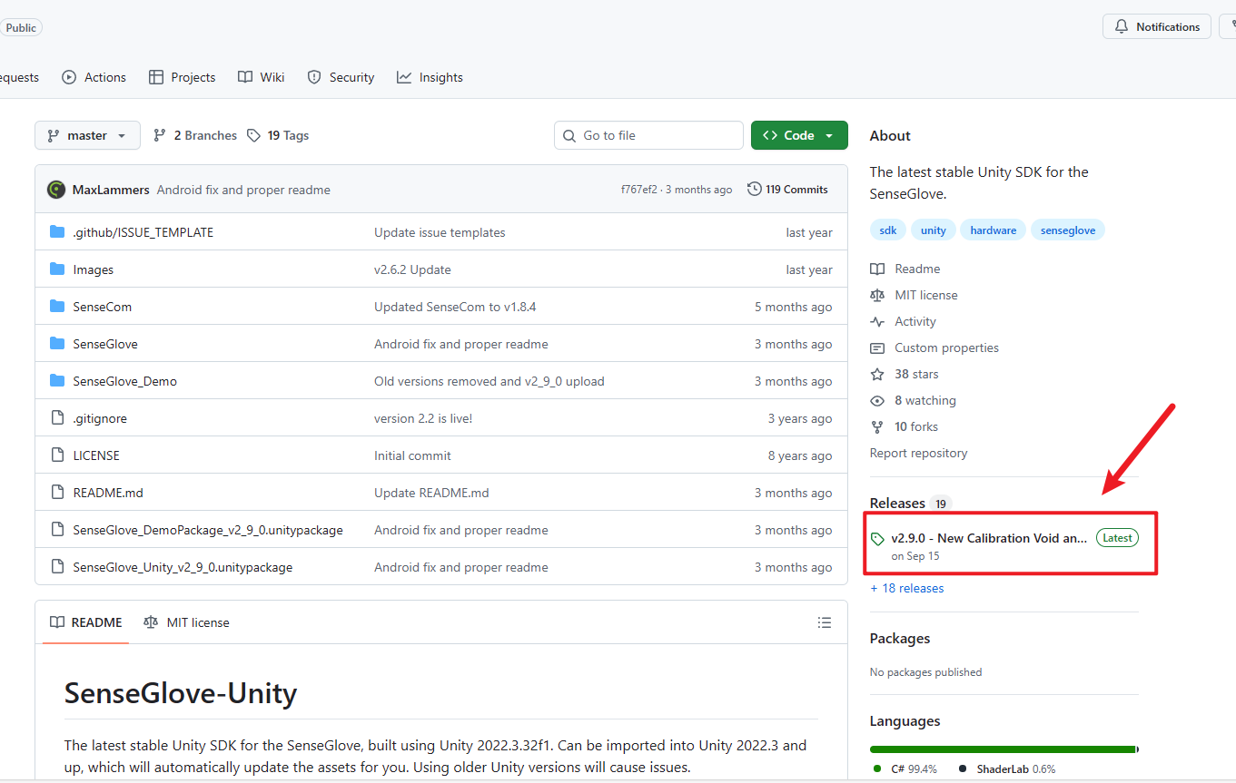Image resolution: width=1236 pixels, height=783 pixels.
Task: Open the Activity link
Action: tap(903, 321)
